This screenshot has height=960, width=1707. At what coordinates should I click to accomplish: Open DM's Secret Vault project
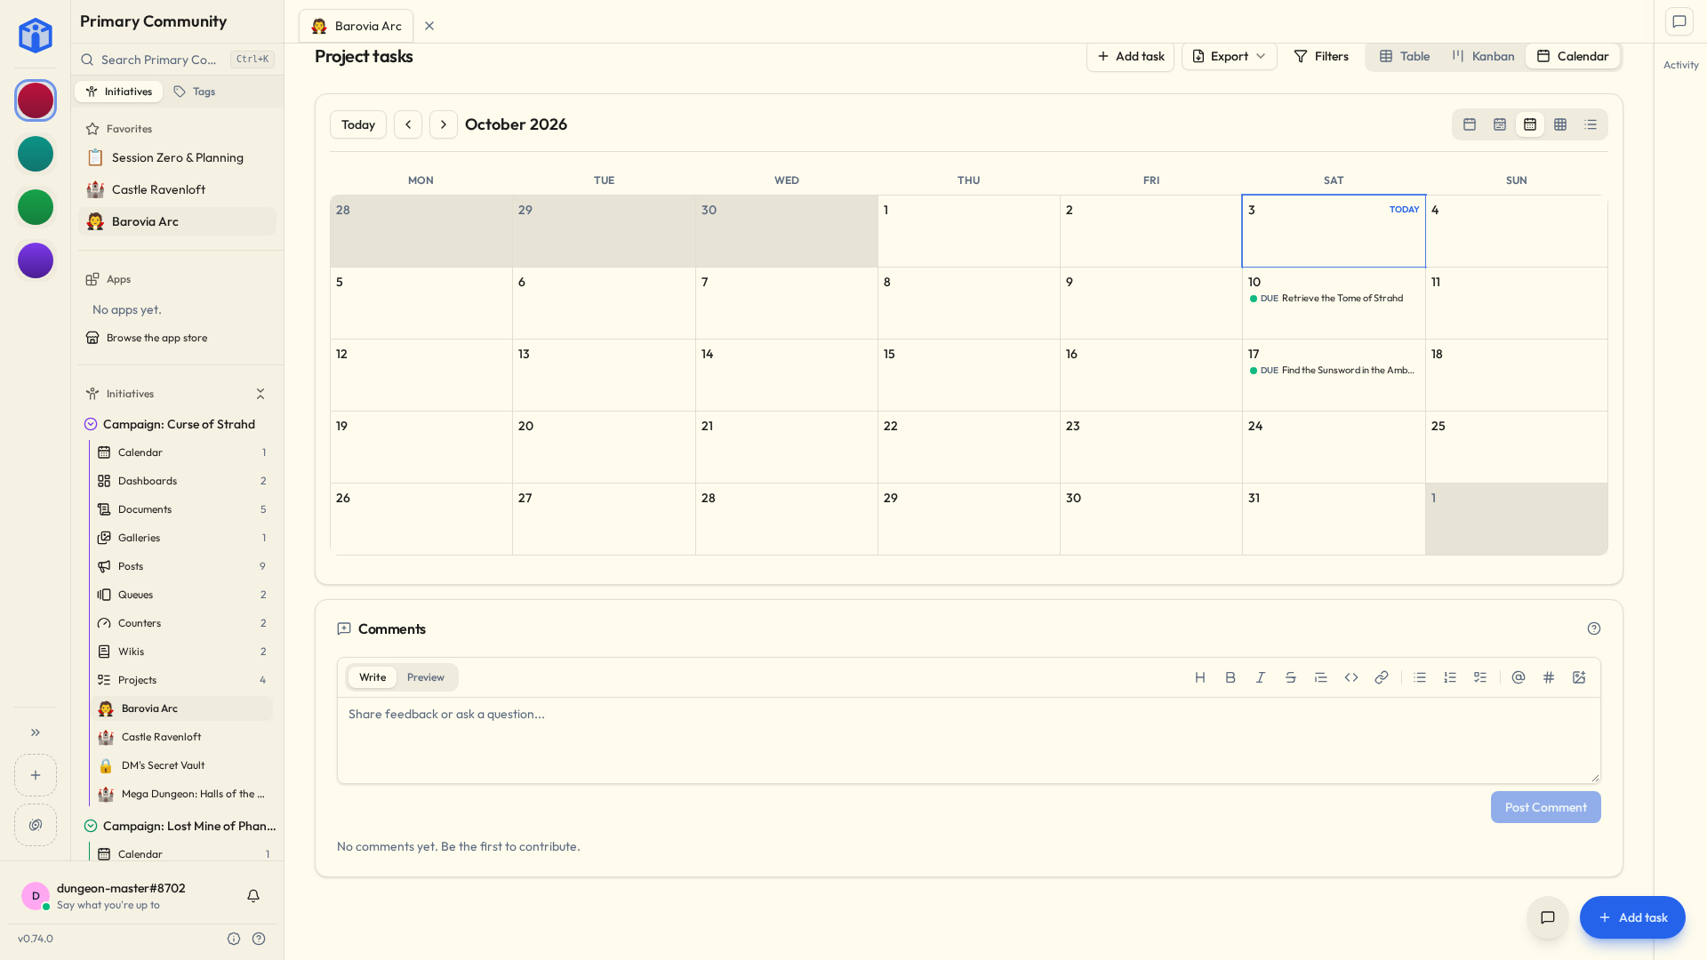(181, 765)
